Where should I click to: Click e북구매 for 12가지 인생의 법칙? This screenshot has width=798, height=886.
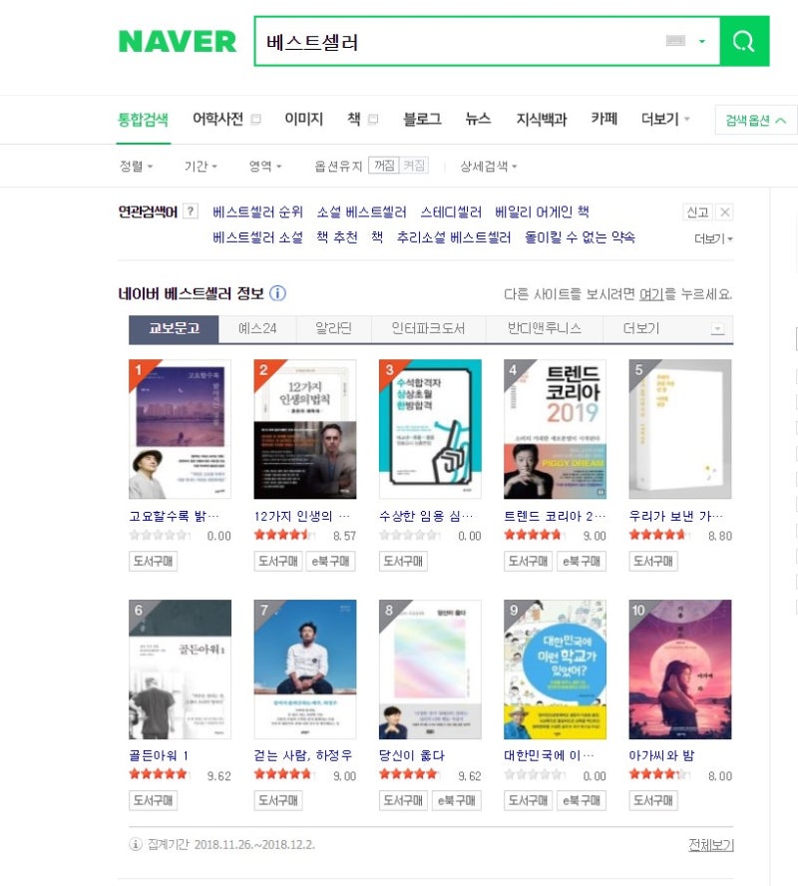coord(330,561)
